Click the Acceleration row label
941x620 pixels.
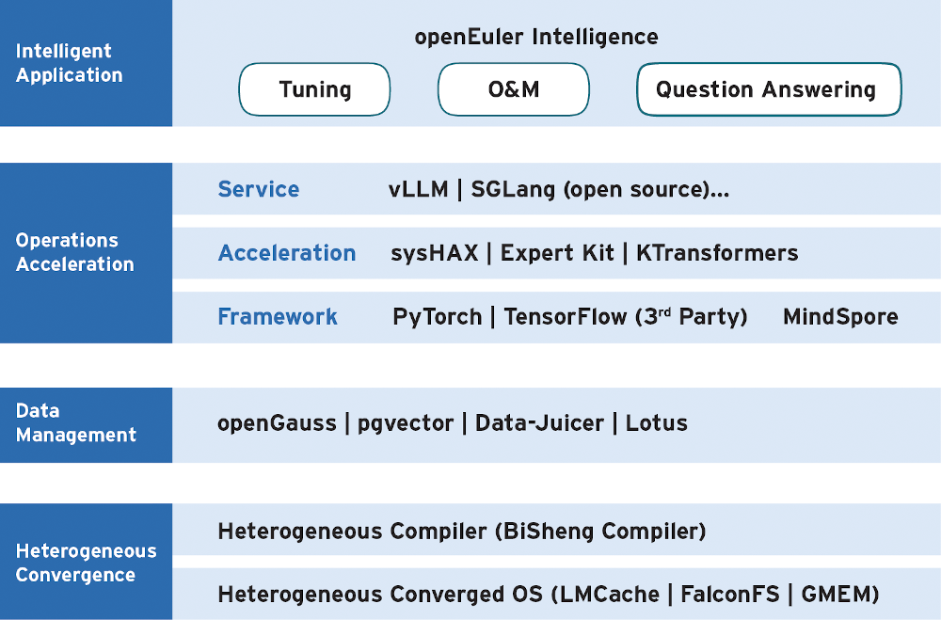(287, 253)
